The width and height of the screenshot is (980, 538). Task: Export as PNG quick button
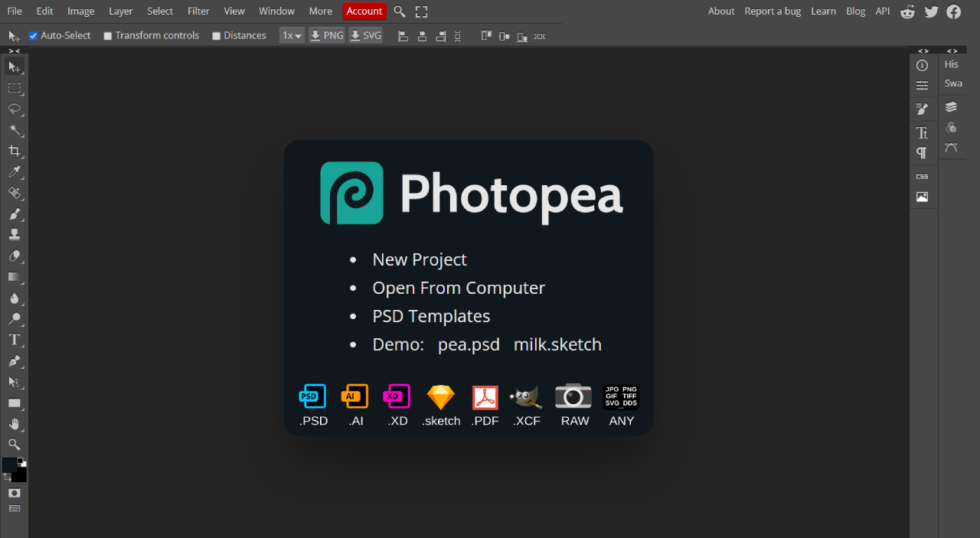pyautogui.click(x=326, y=35)
